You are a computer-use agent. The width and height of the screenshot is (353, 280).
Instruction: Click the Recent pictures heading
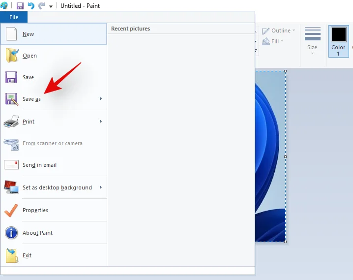tap(131, 29)
